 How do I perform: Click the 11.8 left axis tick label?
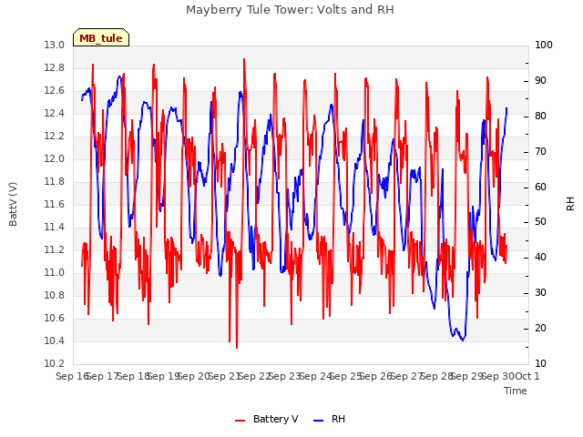(55, 182)
